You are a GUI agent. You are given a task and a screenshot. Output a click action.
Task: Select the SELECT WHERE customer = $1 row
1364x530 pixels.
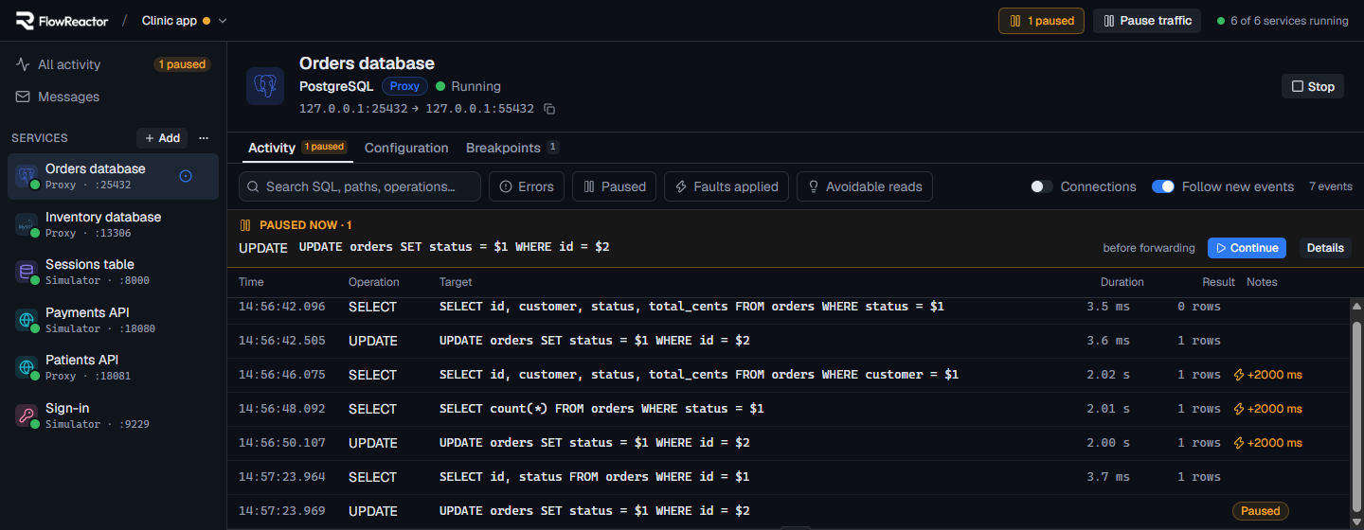tap(789, 375)
